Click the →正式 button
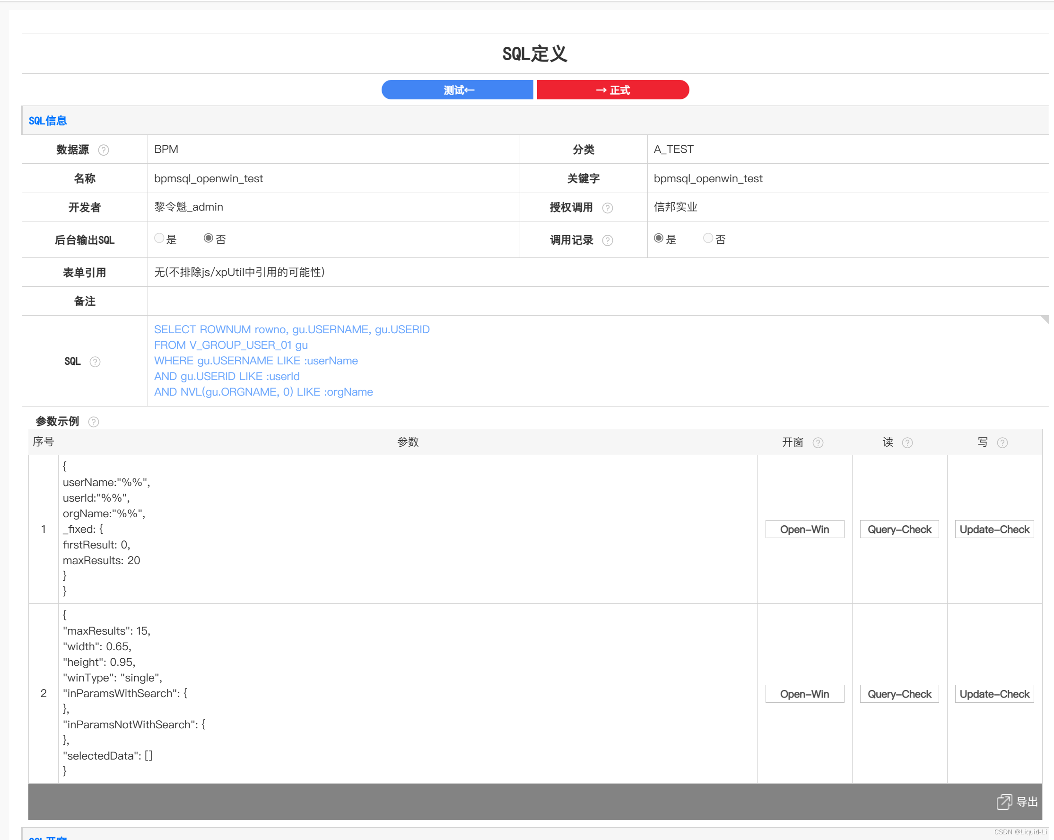1054x840 pixels. 612,89
